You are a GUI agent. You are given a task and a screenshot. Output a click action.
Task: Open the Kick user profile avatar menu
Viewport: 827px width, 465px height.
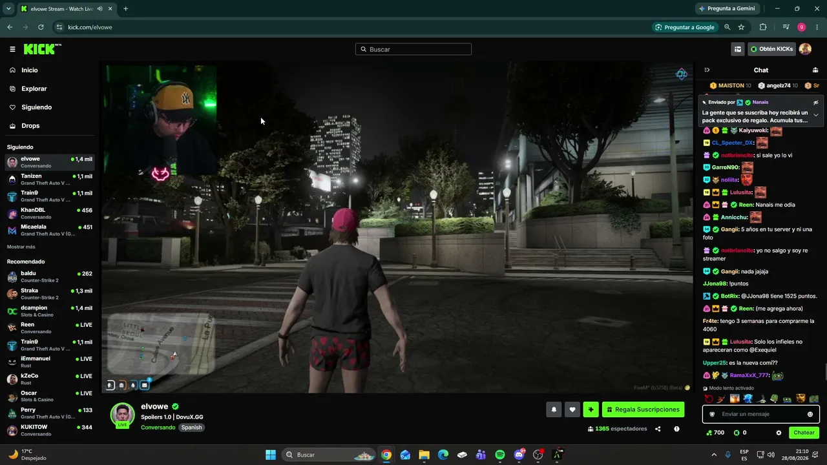805,49
